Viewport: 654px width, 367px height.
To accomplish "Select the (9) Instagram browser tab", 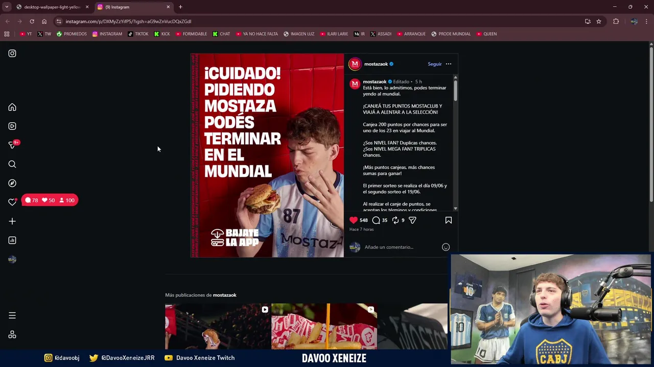I will tap(134, 7).
